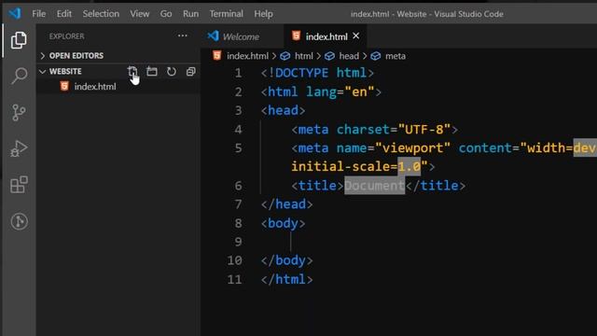Open the Run menu
Screen dimensions: 597x336
pyautogui.click(x=190, y=14)
